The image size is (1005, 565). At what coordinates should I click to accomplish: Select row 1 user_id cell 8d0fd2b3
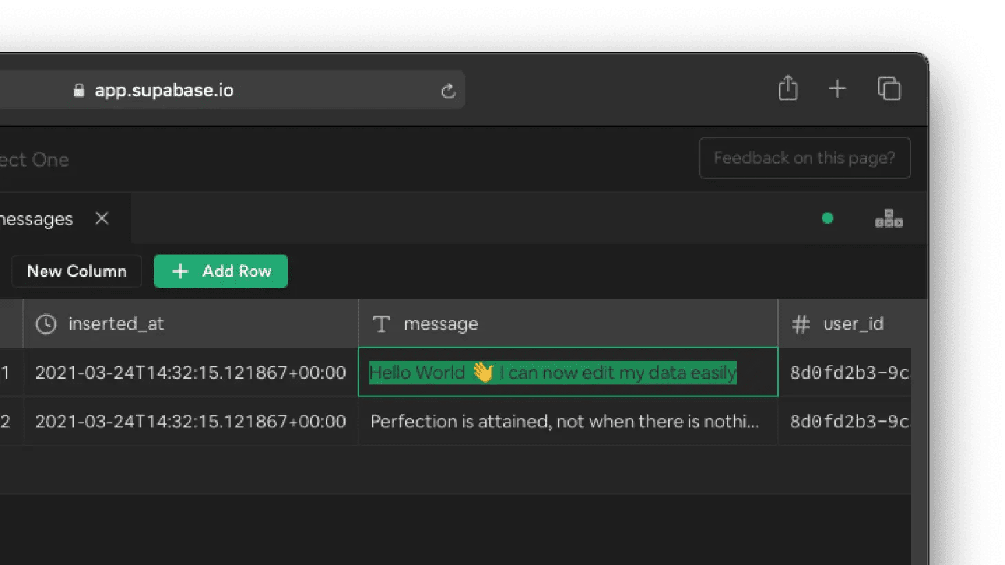pos(845,372)
